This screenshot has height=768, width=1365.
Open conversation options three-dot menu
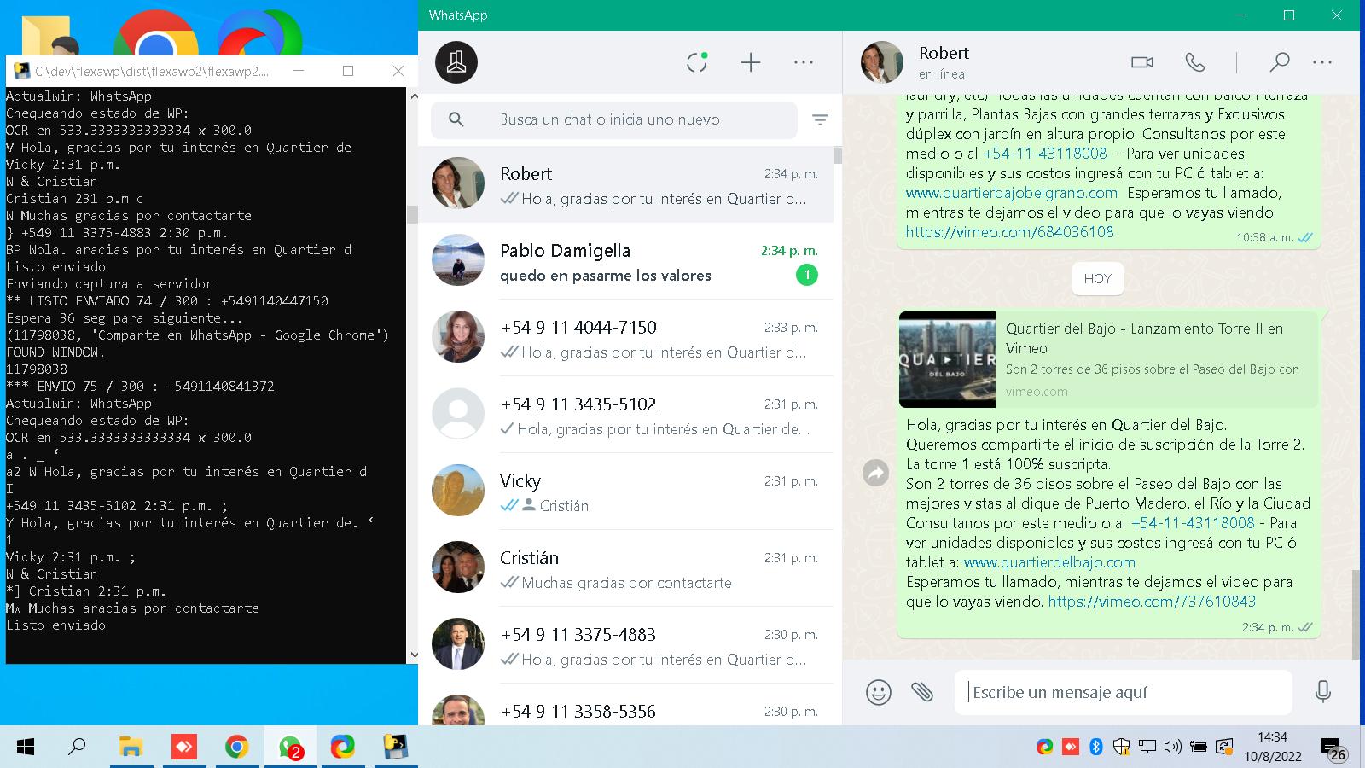(1322, 62)
